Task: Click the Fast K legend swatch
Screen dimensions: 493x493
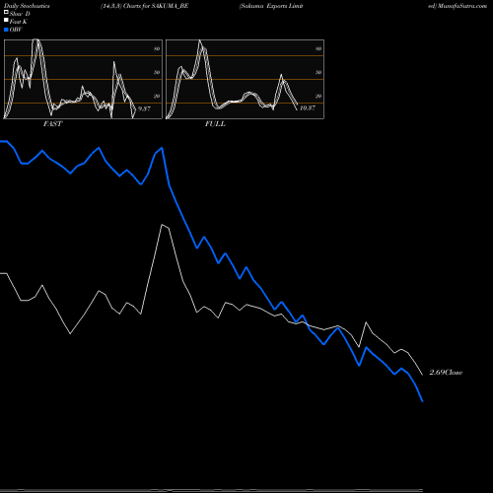Action: point(6,21)
